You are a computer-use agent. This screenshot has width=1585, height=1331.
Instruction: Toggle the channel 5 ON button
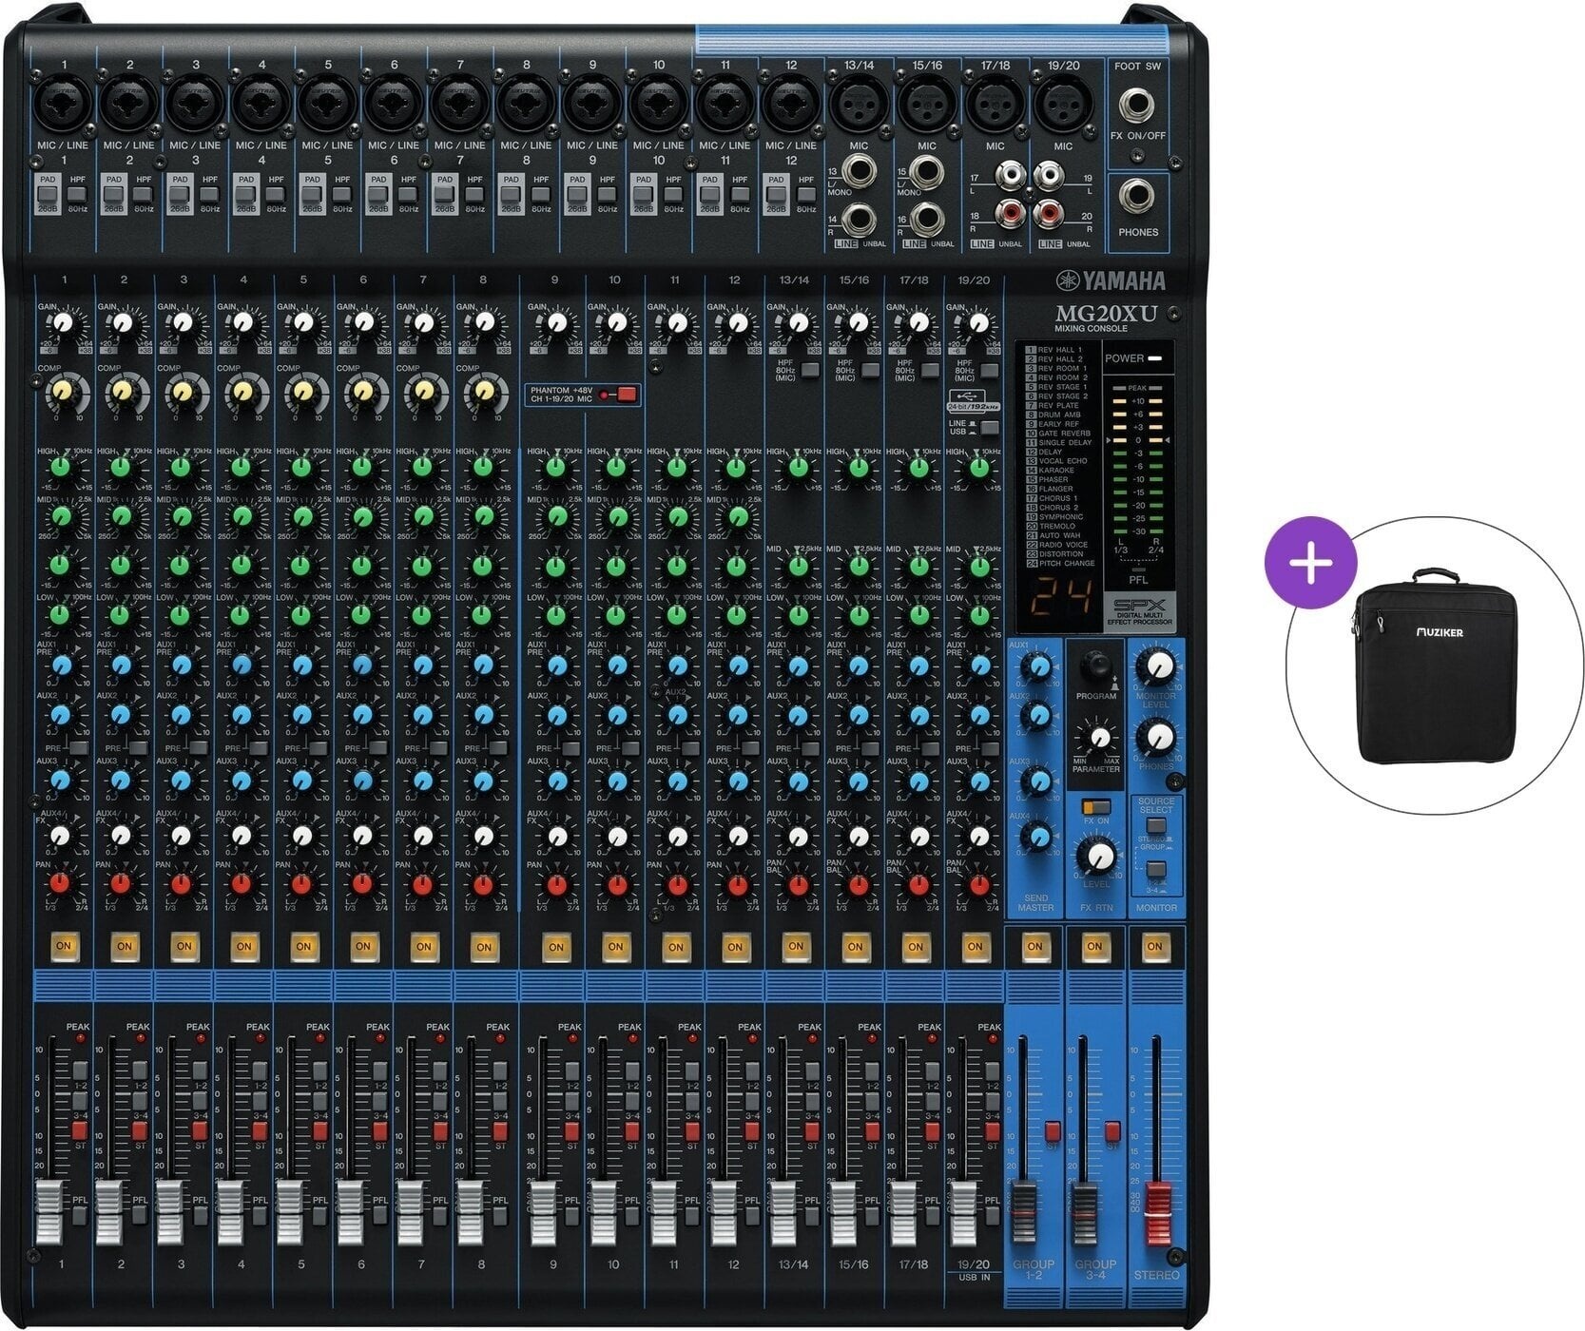303,946
